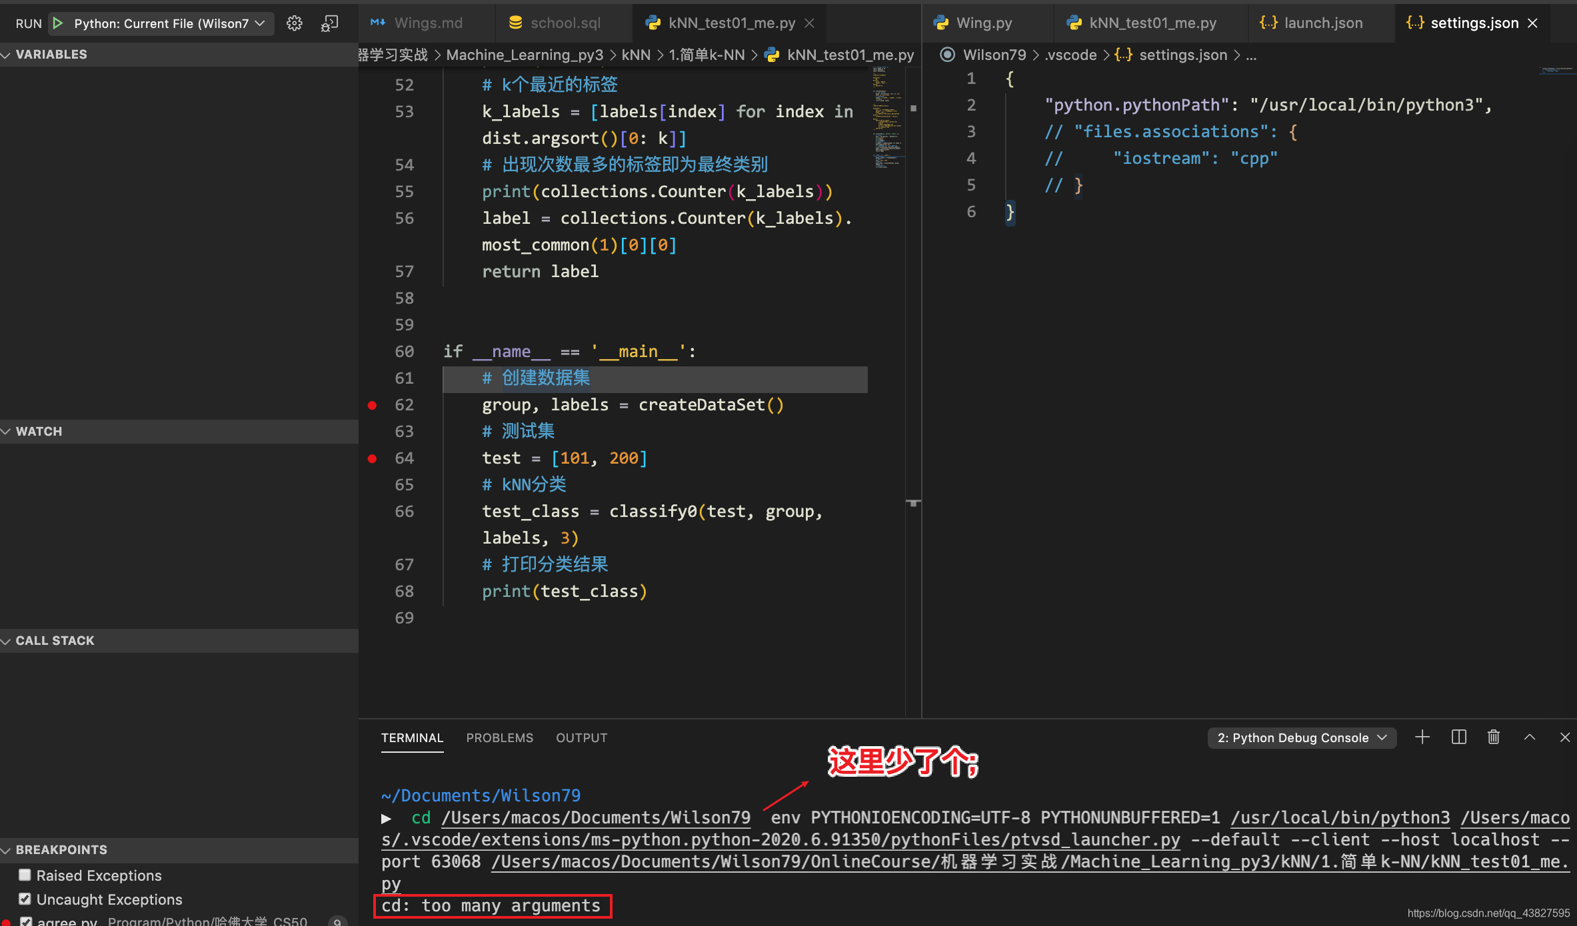Split the terminal panel
The height and width of the screenshot is (926, 1577).
(1458, 737)
